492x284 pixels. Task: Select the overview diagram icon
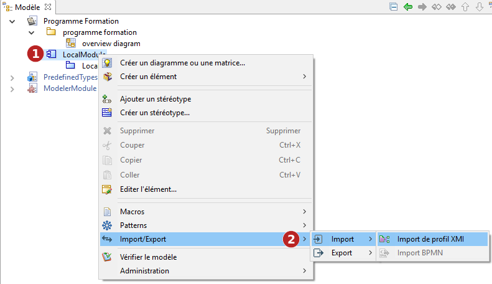(71, 43)
